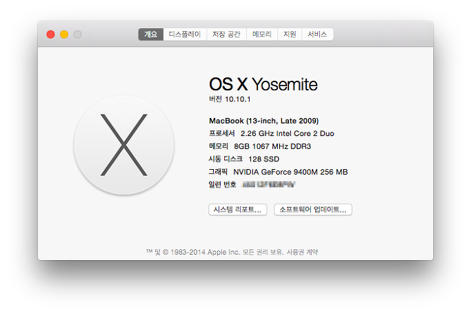
Task: Select the 개요 tab
Action: coord(151,35)
